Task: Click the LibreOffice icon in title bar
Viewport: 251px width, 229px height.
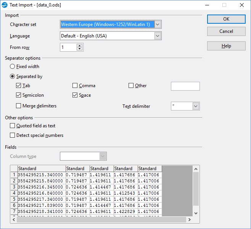Action: (5, 5)
